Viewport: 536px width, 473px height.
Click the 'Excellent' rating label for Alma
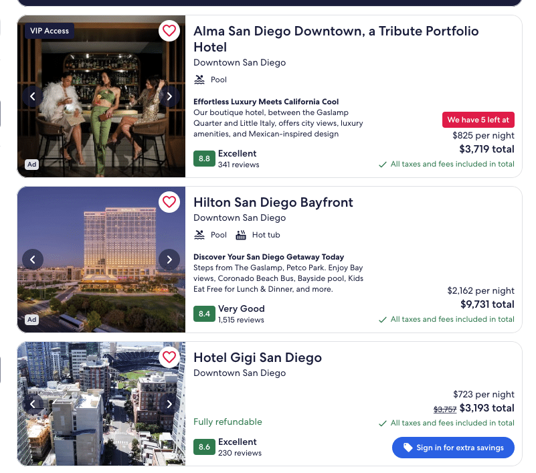pos(238,153)
